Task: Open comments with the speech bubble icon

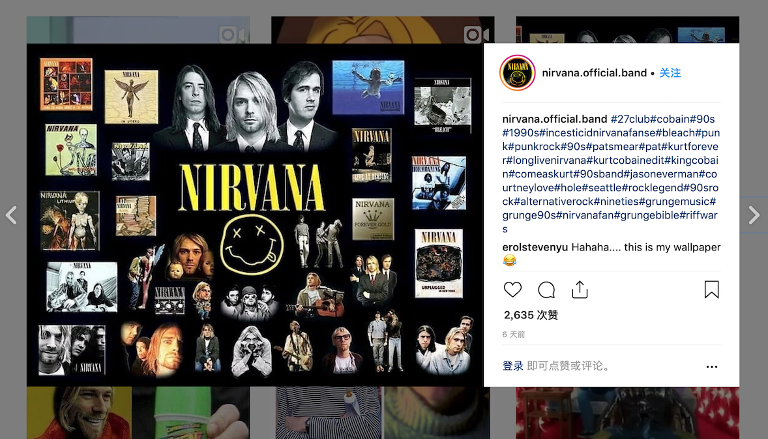Action: pyautogui.click(x=546, y=290)
